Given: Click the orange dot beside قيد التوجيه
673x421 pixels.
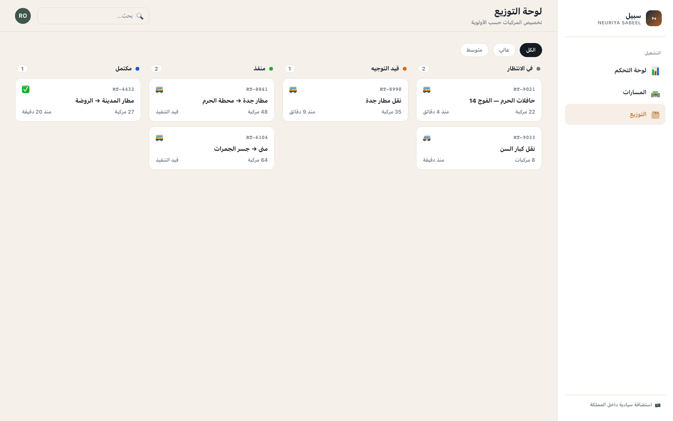Looking at the screenshot, I should pos(405,69).
